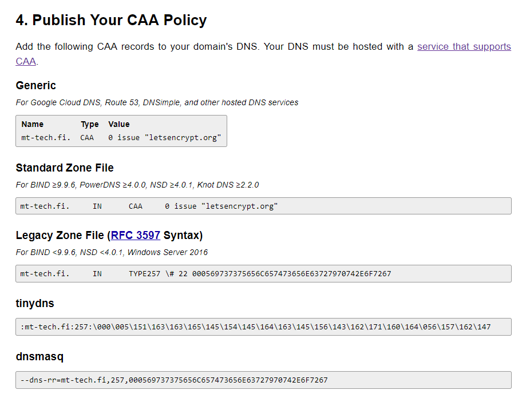Image resolution: width=530 pixels, height=402 pixels.
Task: Click the "Standard Zone File" section heading
Action: (65, 168)
